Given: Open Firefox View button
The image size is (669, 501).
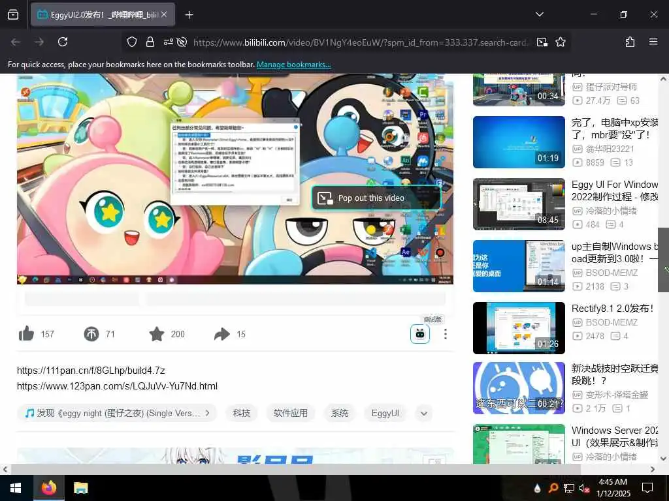Looking at the screenshot, I should [13, 14].
